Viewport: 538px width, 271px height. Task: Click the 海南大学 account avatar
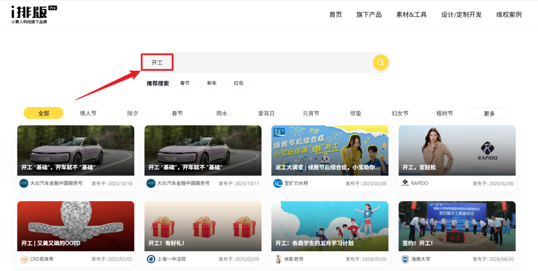[x=405, y=259]
